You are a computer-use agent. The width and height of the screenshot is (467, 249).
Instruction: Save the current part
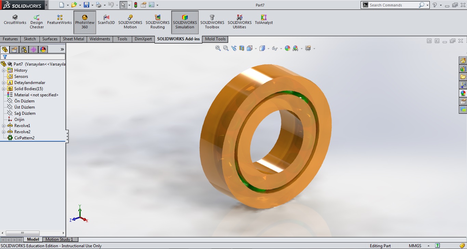pos(86,5)
